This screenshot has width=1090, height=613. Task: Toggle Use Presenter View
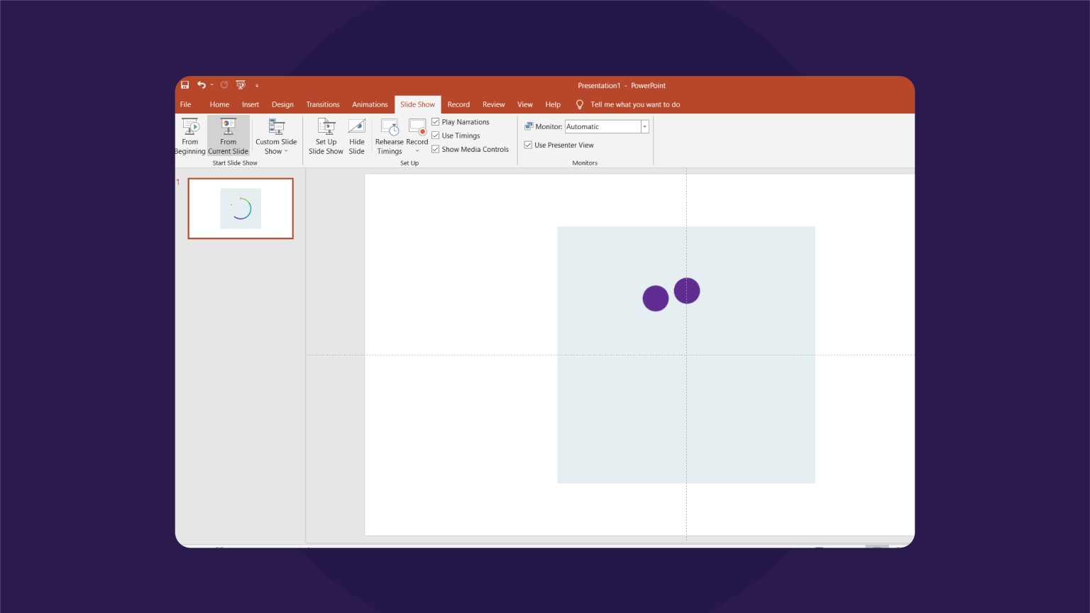(x=528, y=144)
